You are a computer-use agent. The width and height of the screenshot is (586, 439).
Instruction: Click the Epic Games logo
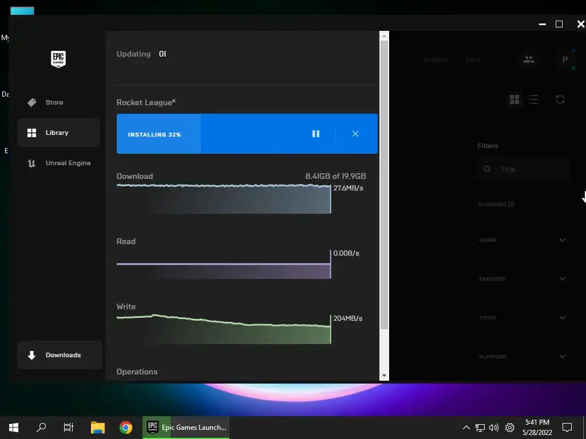point(58,59)
